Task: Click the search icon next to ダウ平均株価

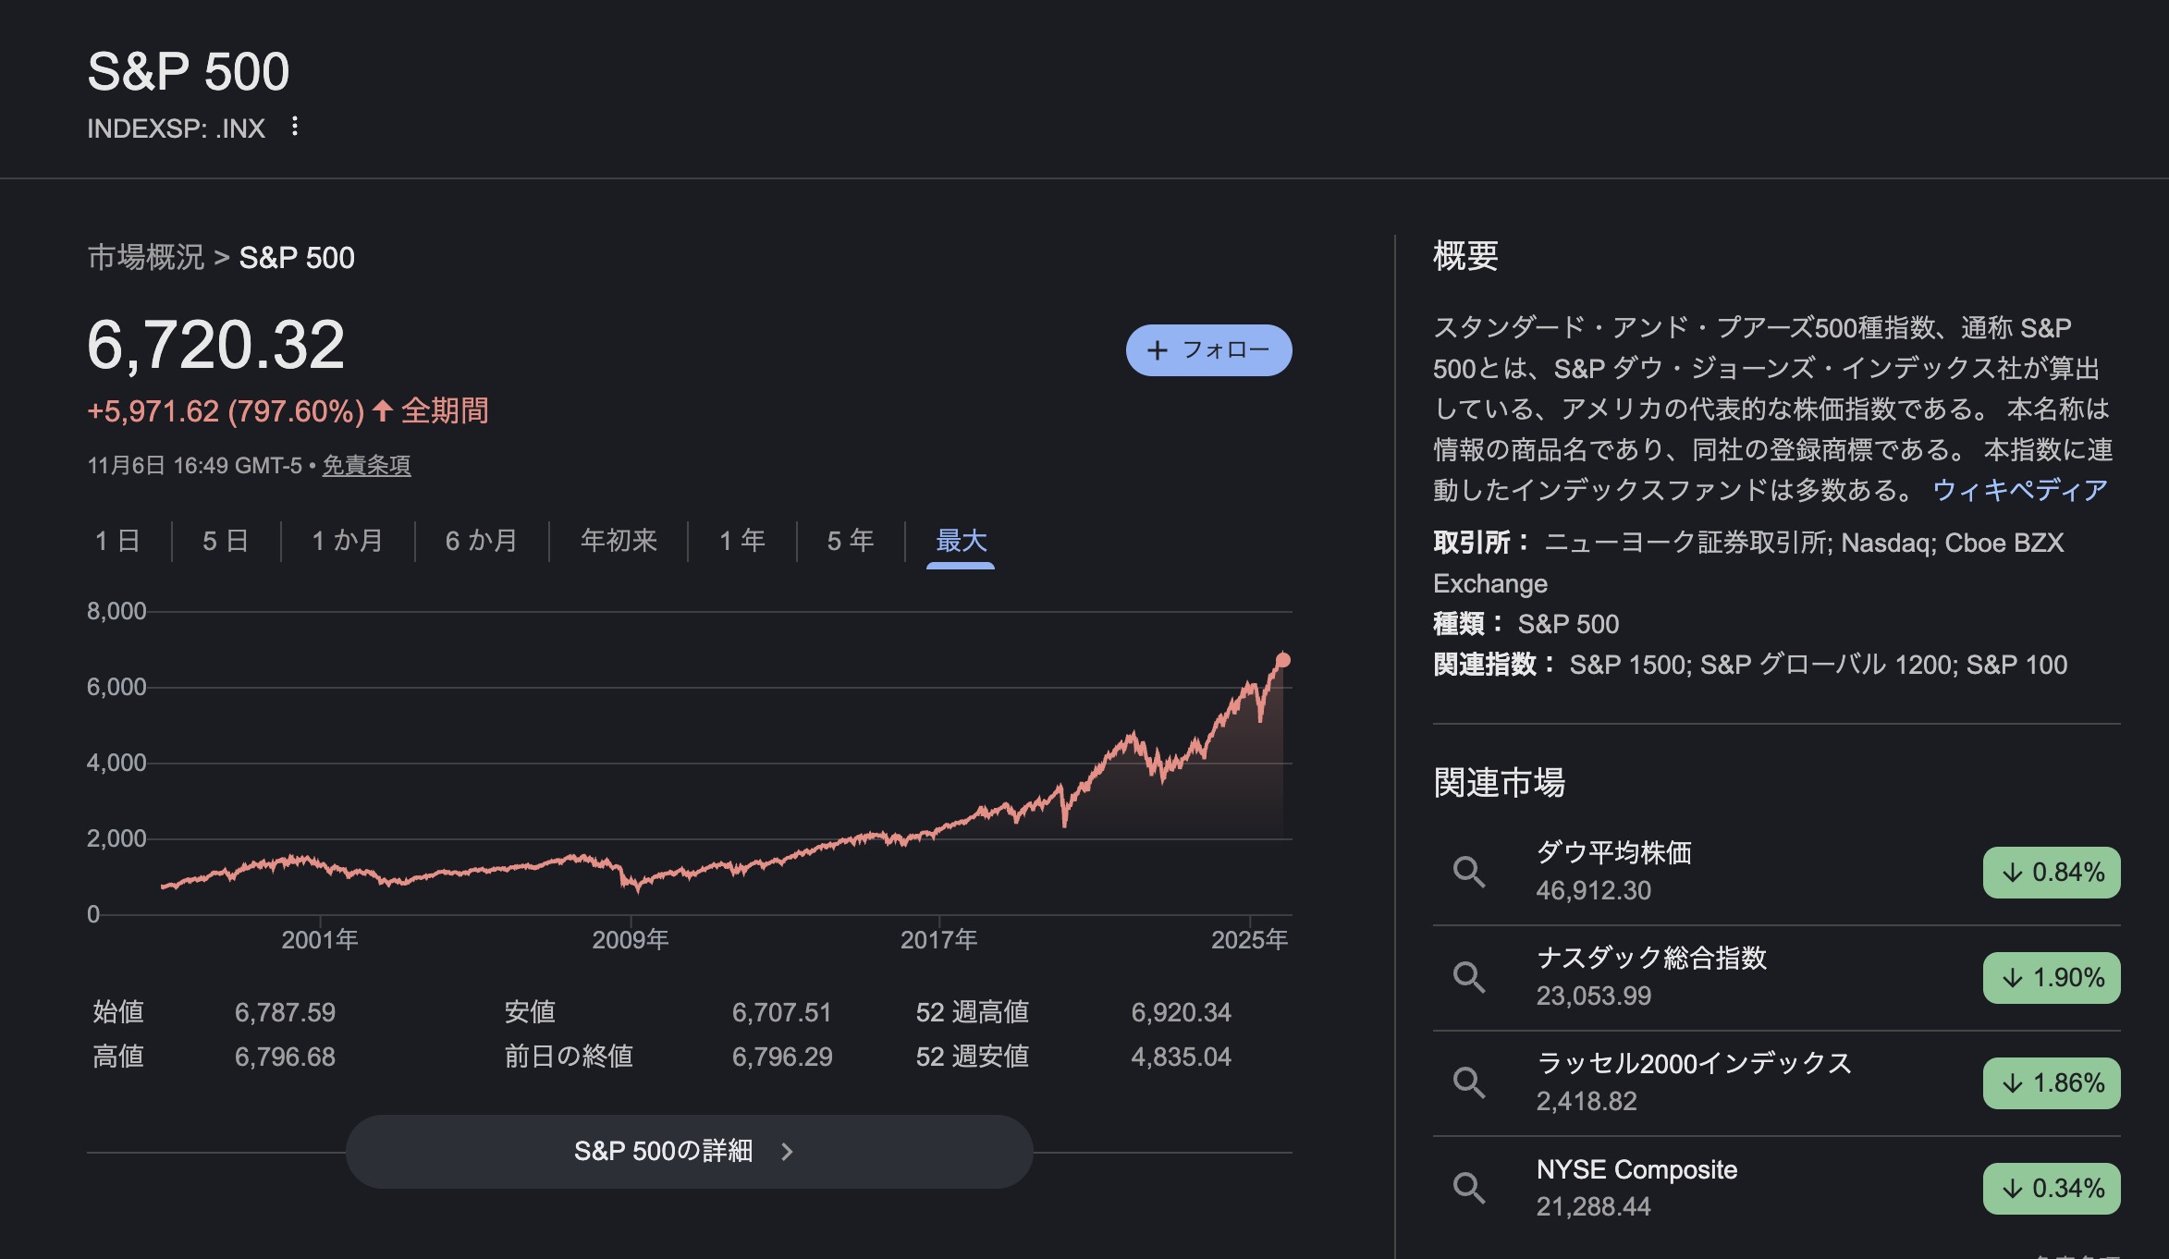Action: tap(1468, 872)
